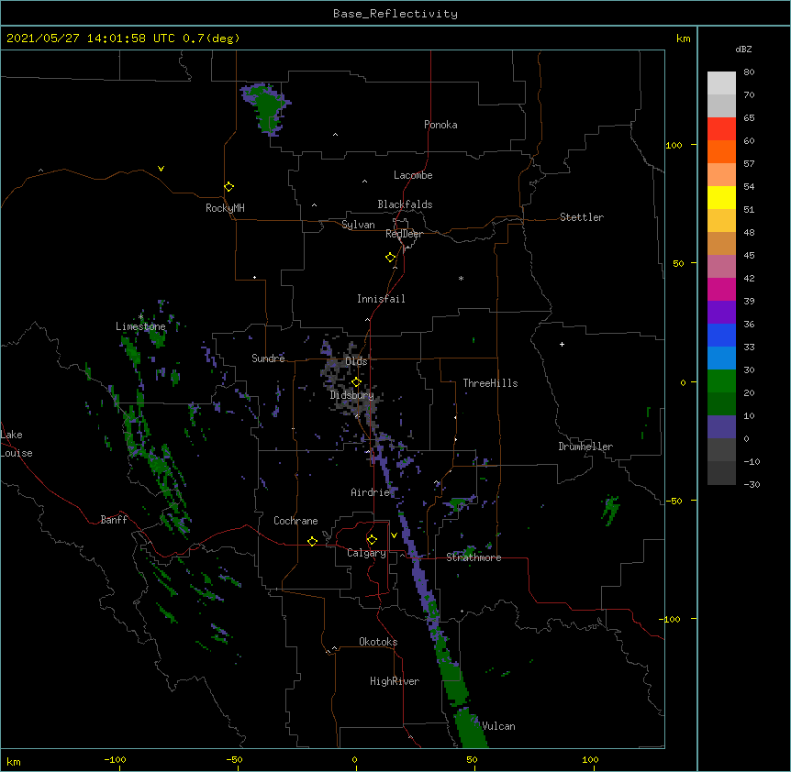
Task: Click the ThreeHills label
Action: coord(490,383)
